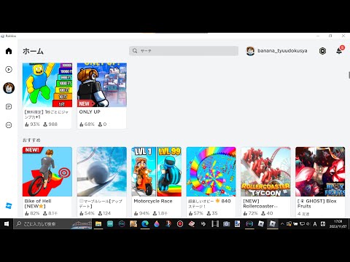350x262 pixels.
Task: Click the taskbar volume speaker icon
Action: [308, 224]
